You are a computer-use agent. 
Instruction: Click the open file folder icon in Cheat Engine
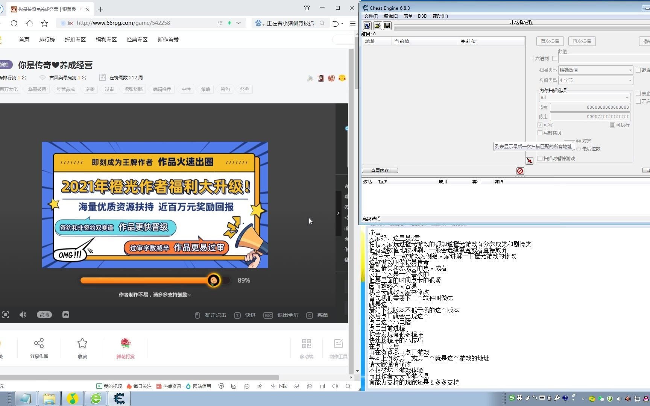(377, 26)
